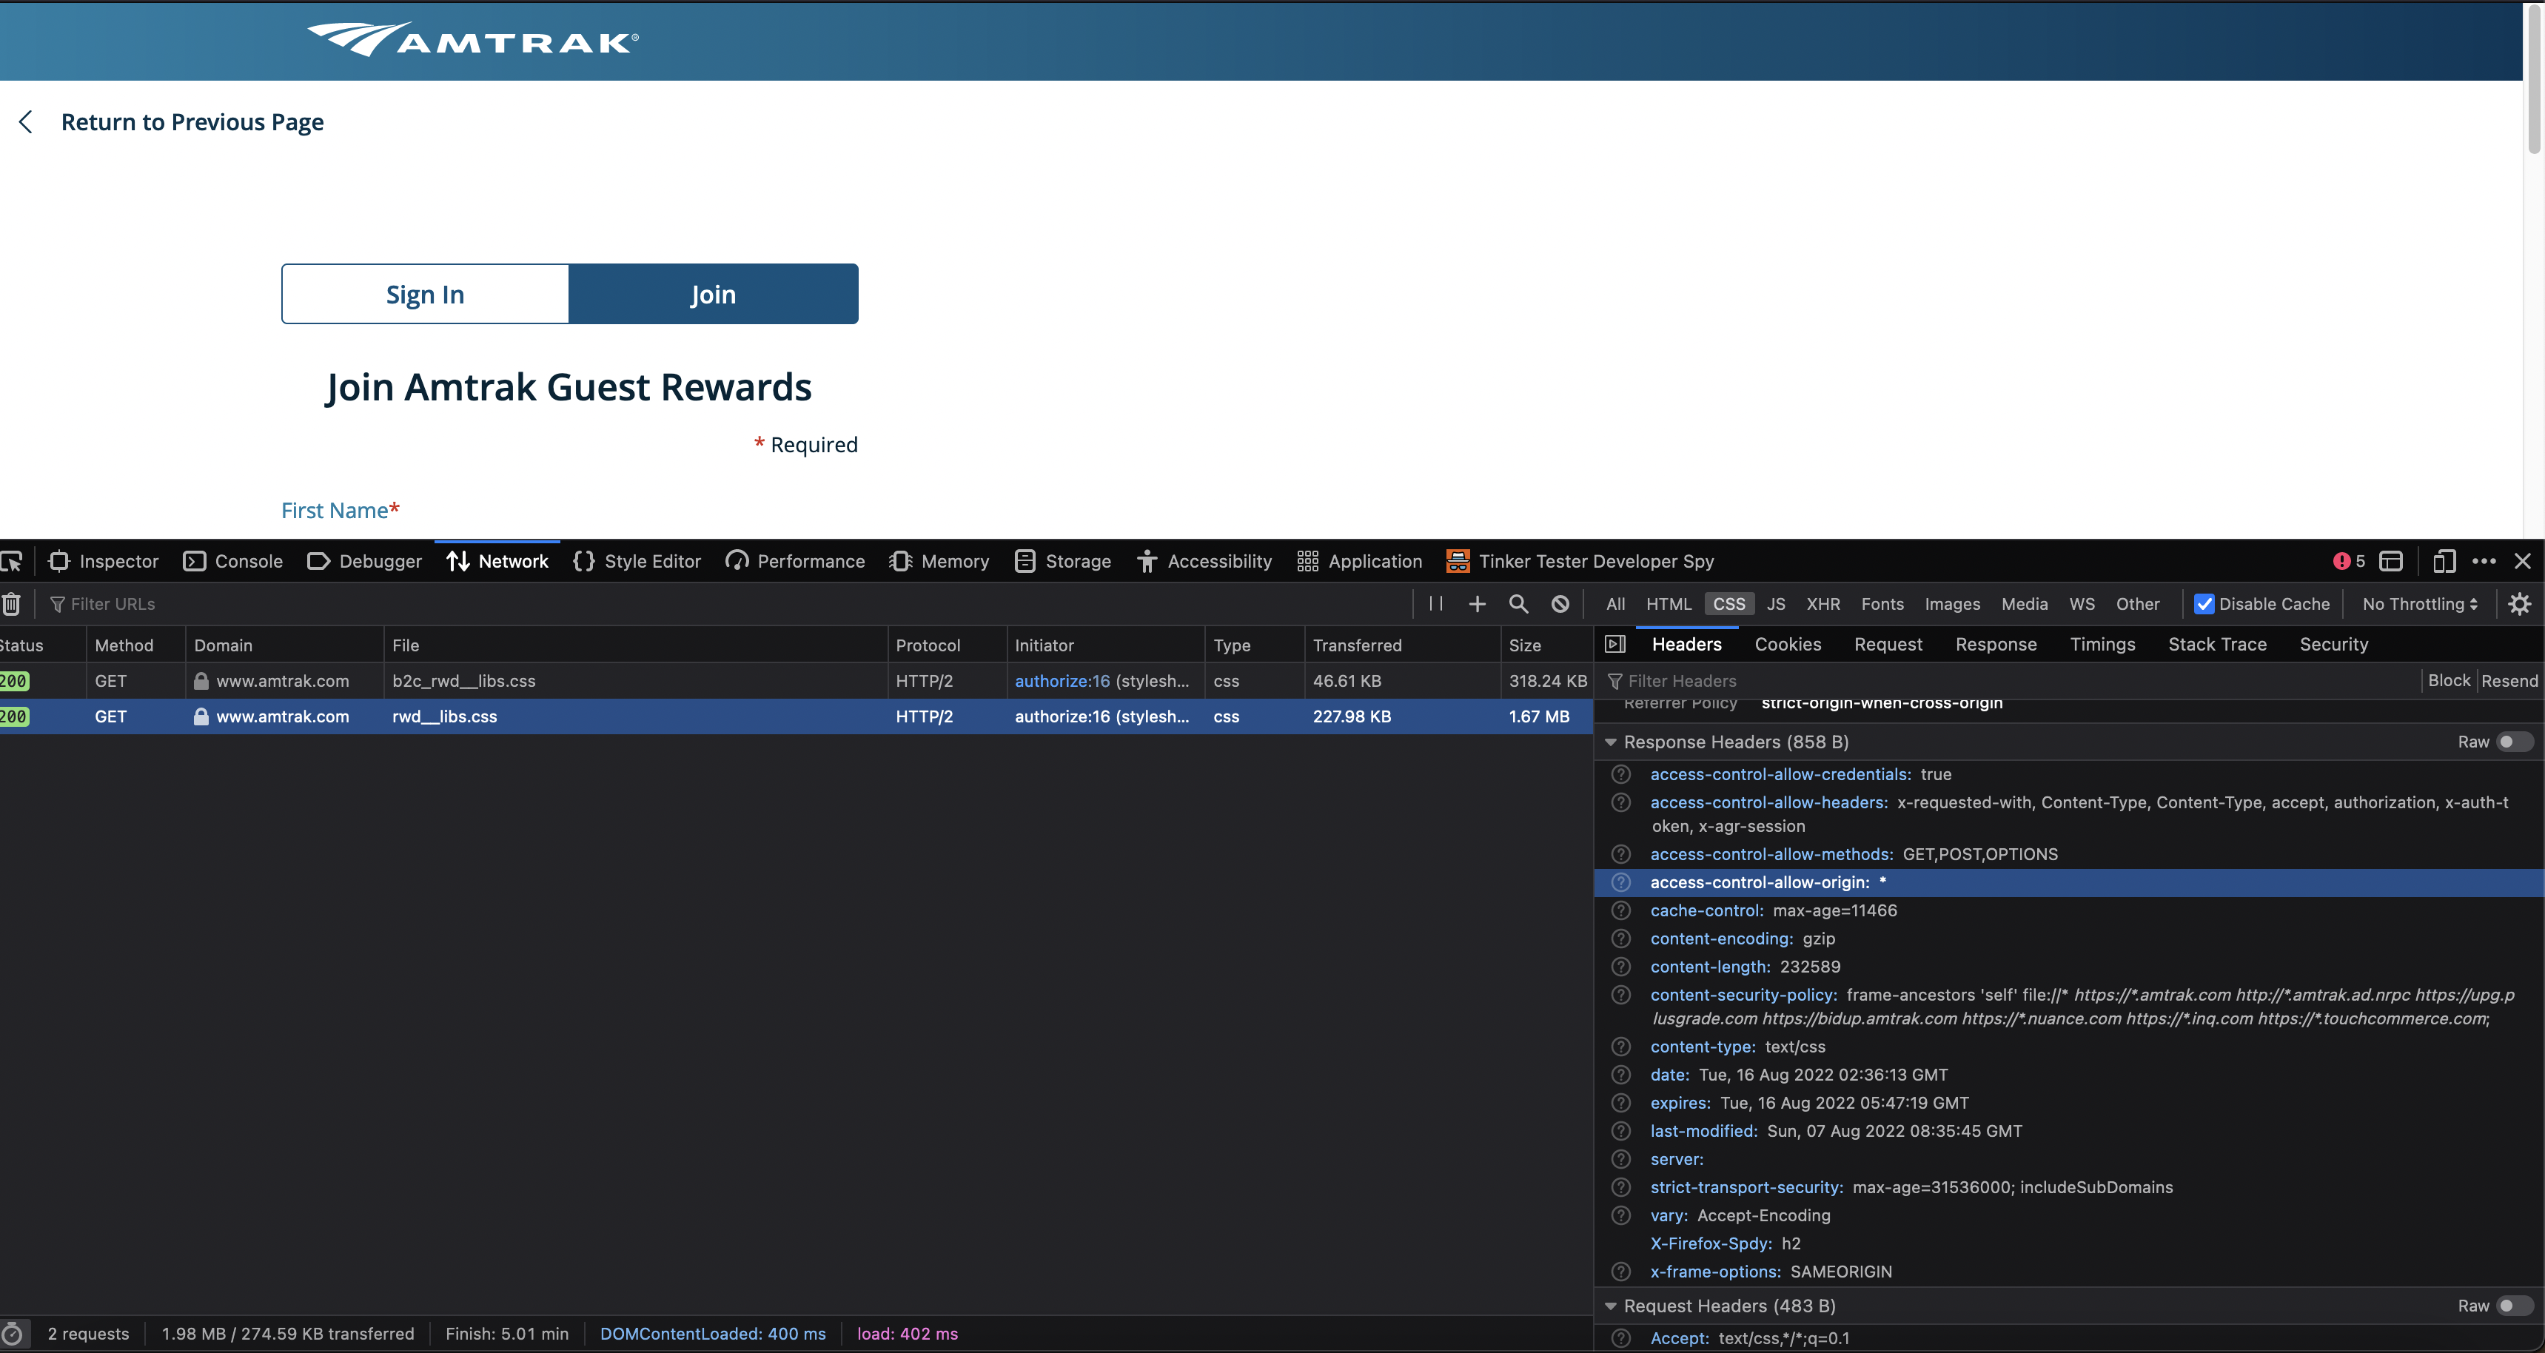Click the Sign In button

(x=425, y=295)
